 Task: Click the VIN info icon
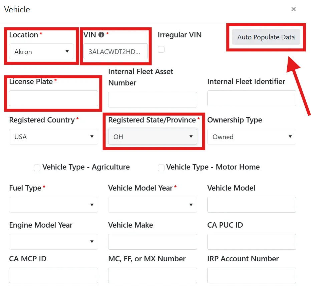[x=101, y=35]
